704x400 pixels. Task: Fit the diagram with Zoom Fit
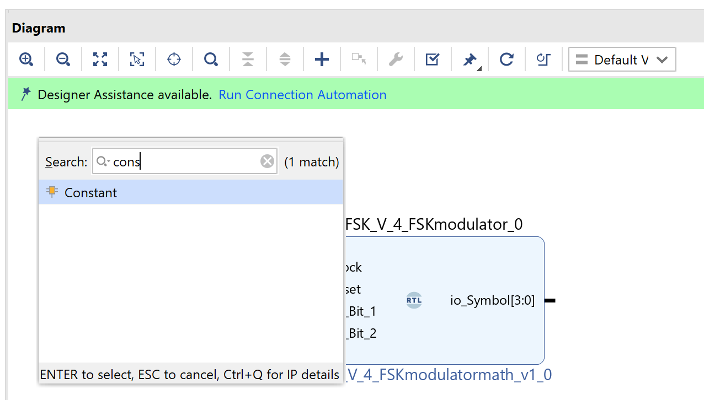pos(100,60)
